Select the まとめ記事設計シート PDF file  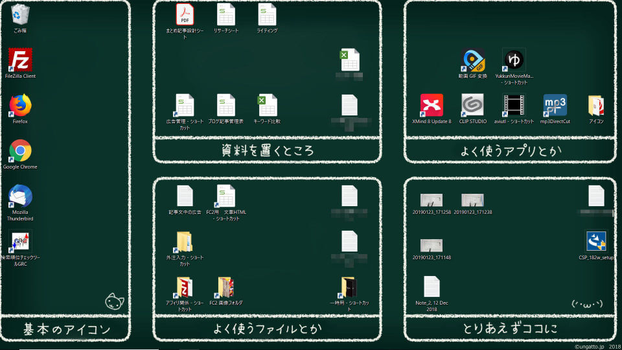pos(185,14)
